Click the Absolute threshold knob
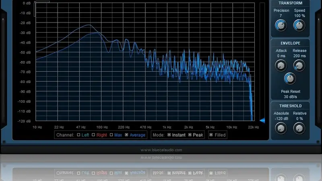The image size is (322, 181). click(x=281, y=128)
